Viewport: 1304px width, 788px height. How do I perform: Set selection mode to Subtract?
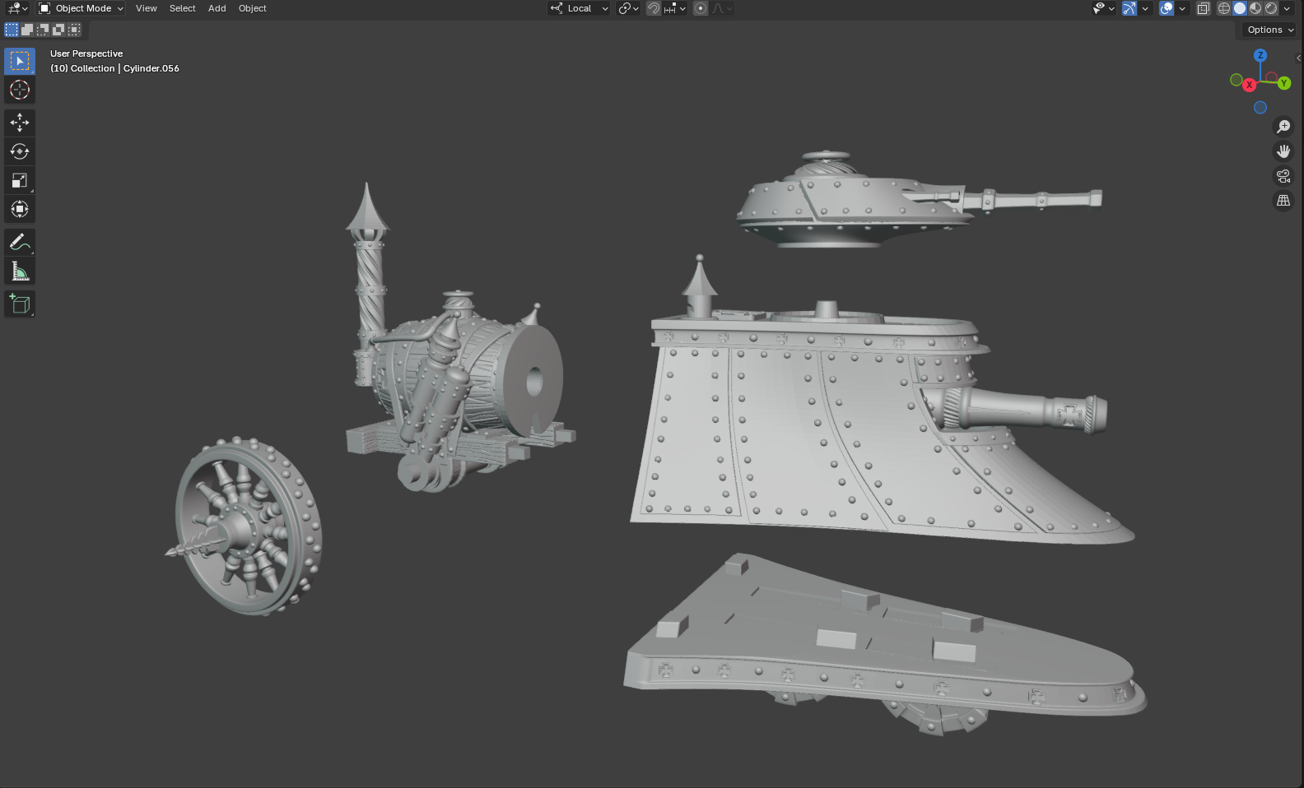[x=43, y=30]
